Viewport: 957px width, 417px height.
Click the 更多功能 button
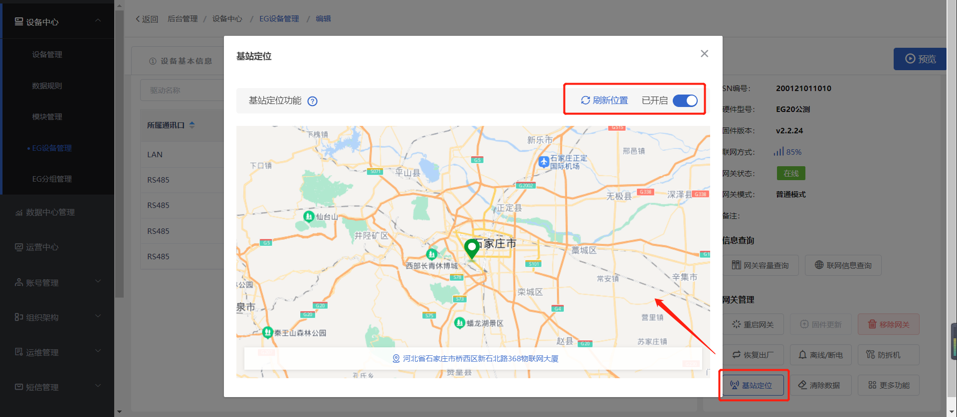coord(889,385)
